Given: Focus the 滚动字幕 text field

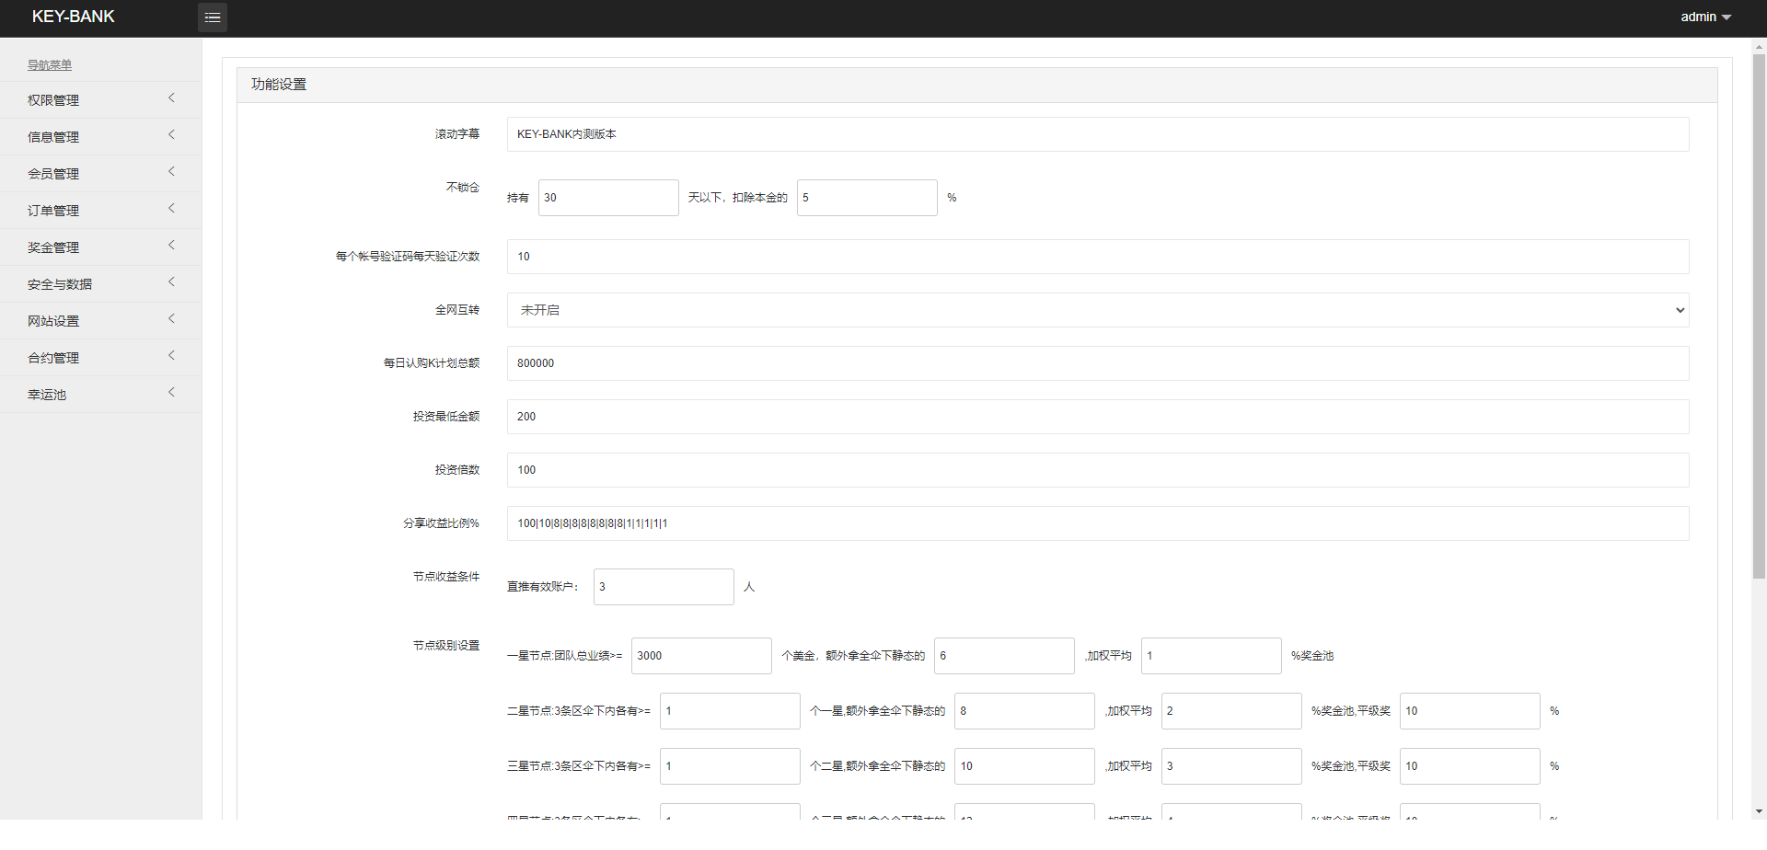Looking at the screenshot, I should [1098, 134].
